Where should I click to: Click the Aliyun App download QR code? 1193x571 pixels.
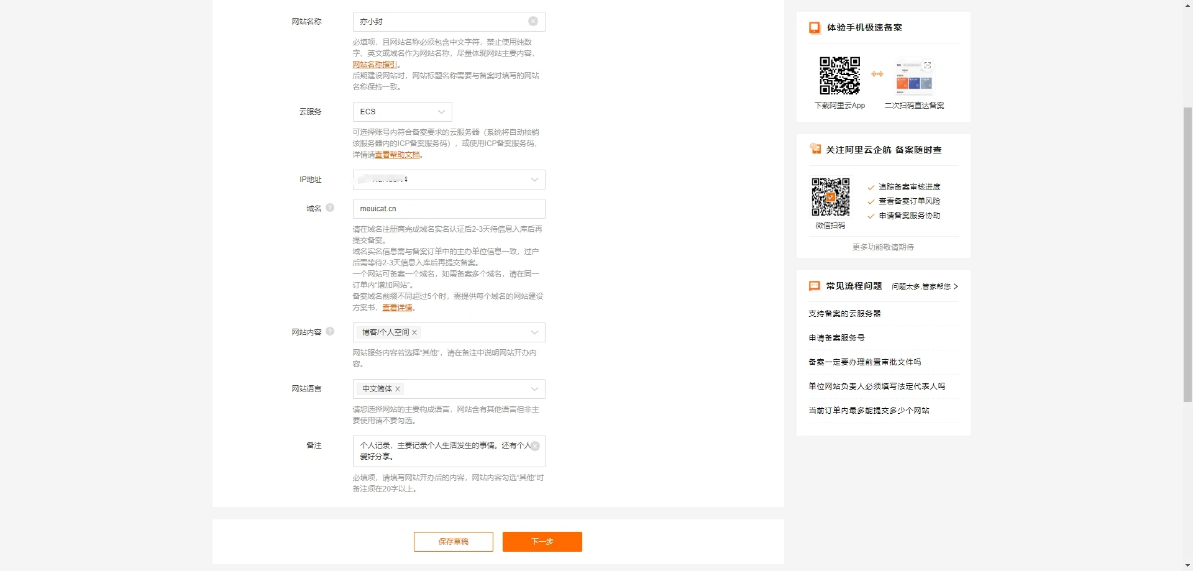(839, 76)
